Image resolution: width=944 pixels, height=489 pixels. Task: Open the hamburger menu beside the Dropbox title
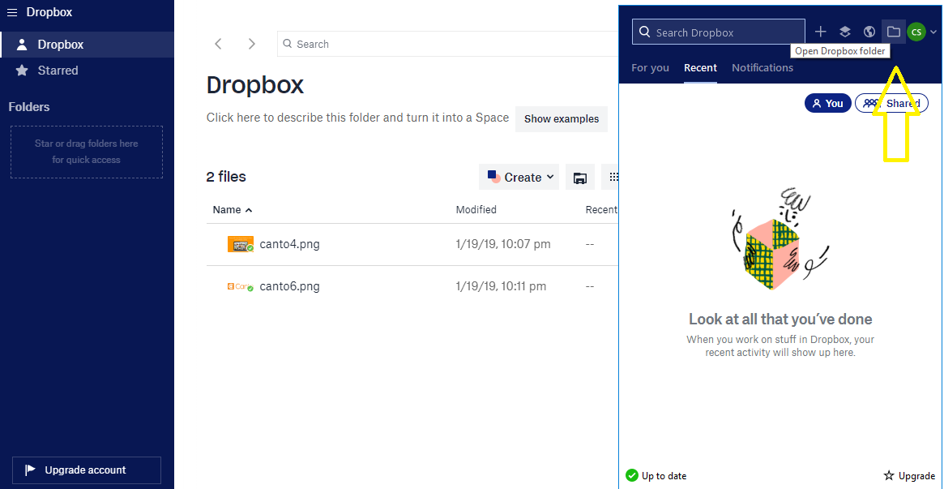pos(12,13)
